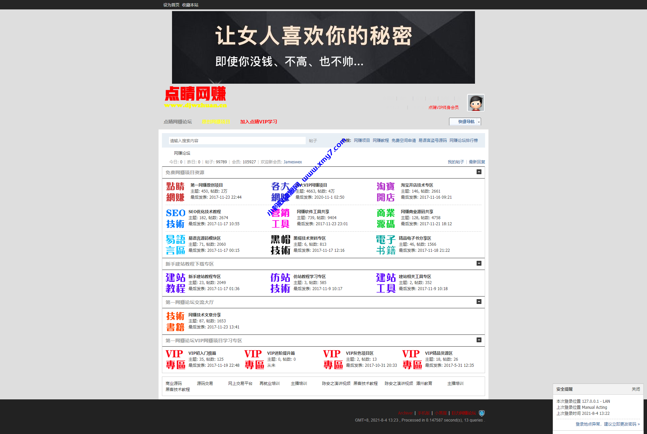Screen dimensions: 647x434
Task: Select the 淘寶開店 forum icon
Action: pyautogui.click(x=385, y=191)
